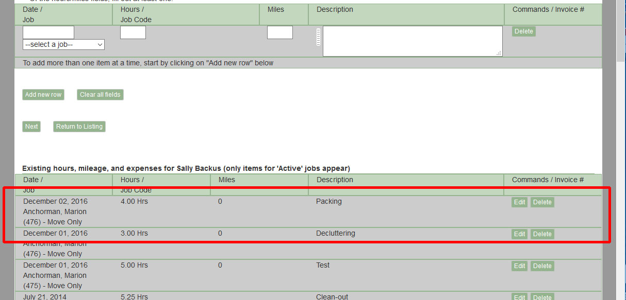Image resolution: width=626 pixels, height=300 pixels.
Task: Click the Delete button in the entry row
Action: (524, 31)
